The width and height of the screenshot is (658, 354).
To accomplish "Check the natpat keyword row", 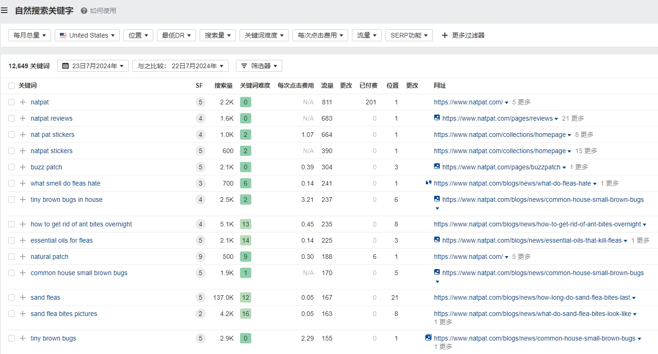I will click(x=12, y=102).
